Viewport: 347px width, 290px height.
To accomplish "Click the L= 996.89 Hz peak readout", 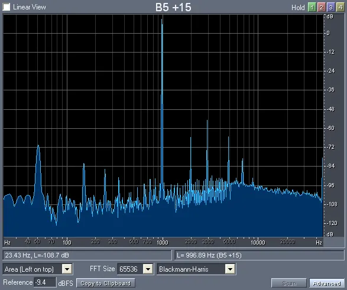I will click(x=260, y=255).
